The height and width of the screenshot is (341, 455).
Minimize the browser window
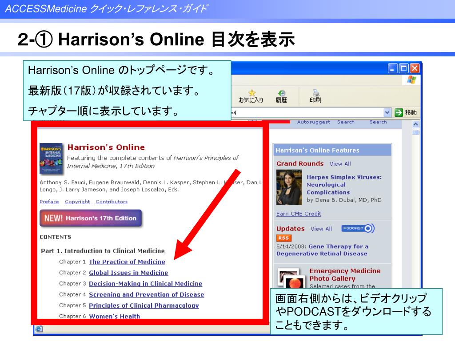point(392,68)
